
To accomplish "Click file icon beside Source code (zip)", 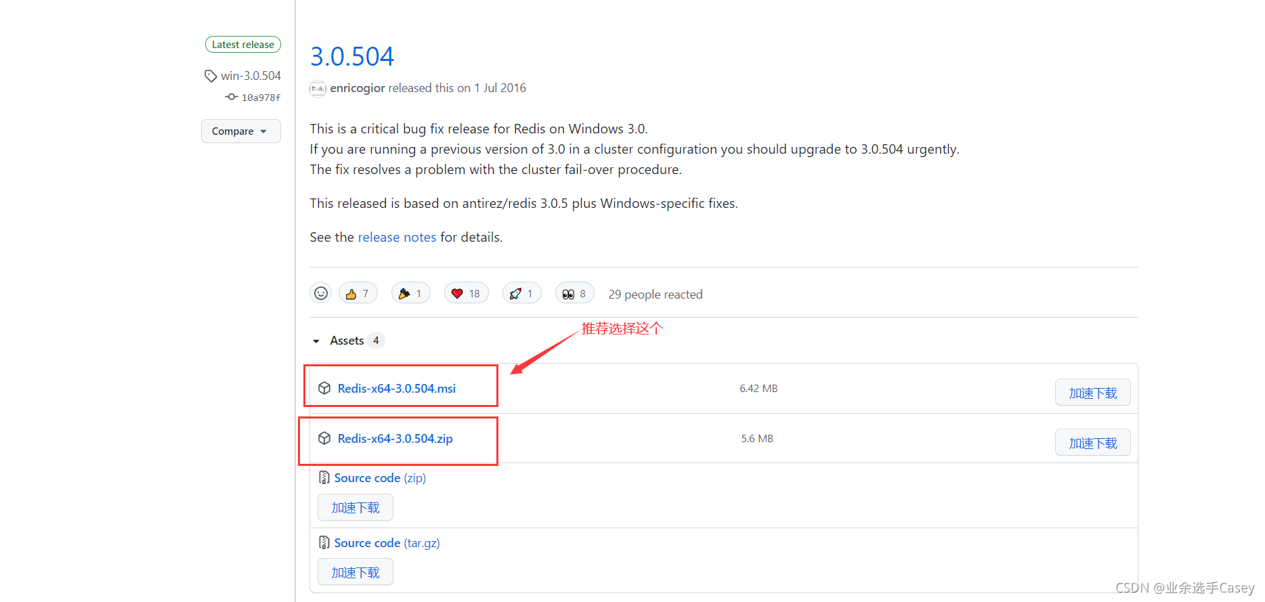I will coord(324,478).
